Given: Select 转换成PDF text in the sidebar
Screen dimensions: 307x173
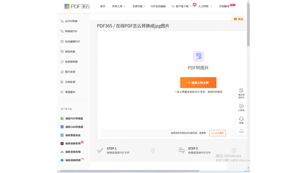Looking at the screenshot, I should 71,31.
